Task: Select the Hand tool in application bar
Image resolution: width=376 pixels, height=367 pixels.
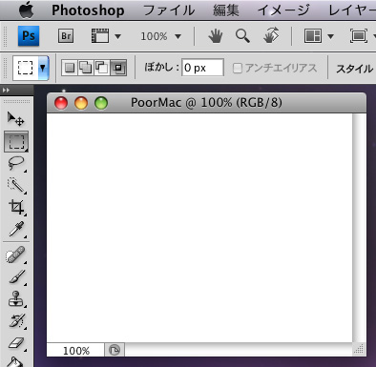Action: pyautogui.click(x=216, y=36)
